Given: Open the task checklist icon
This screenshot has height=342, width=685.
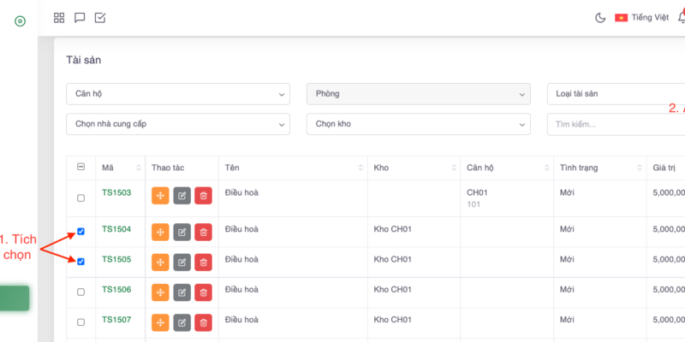Looking at the screenshot, I should point(100,17).
